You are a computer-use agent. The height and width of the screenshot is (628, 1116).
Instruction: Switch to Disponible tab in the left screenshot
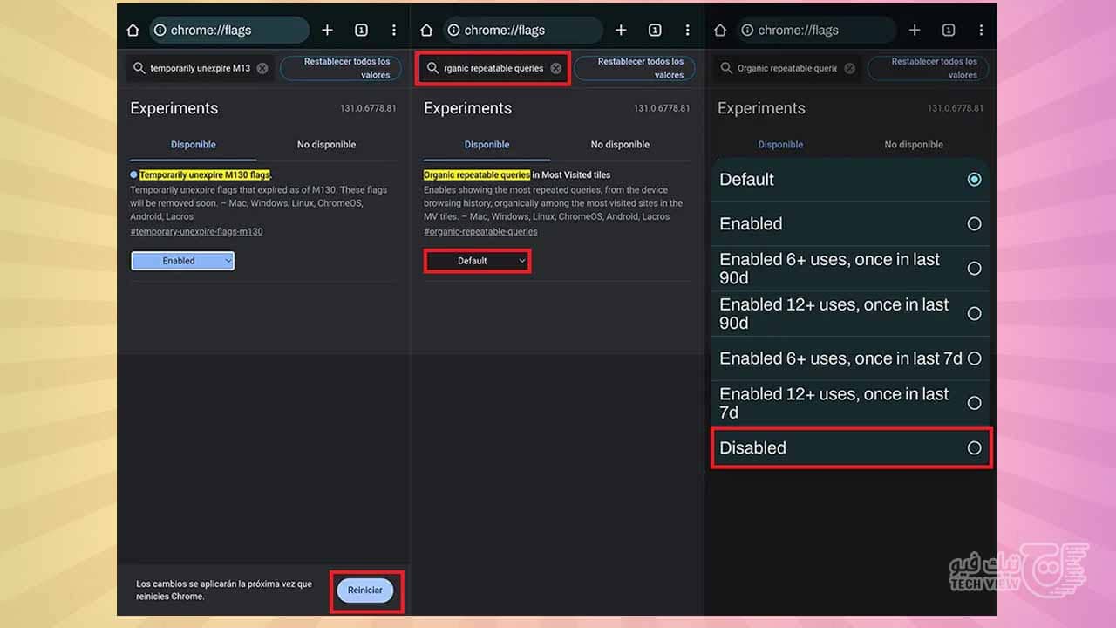click(194, 145)
